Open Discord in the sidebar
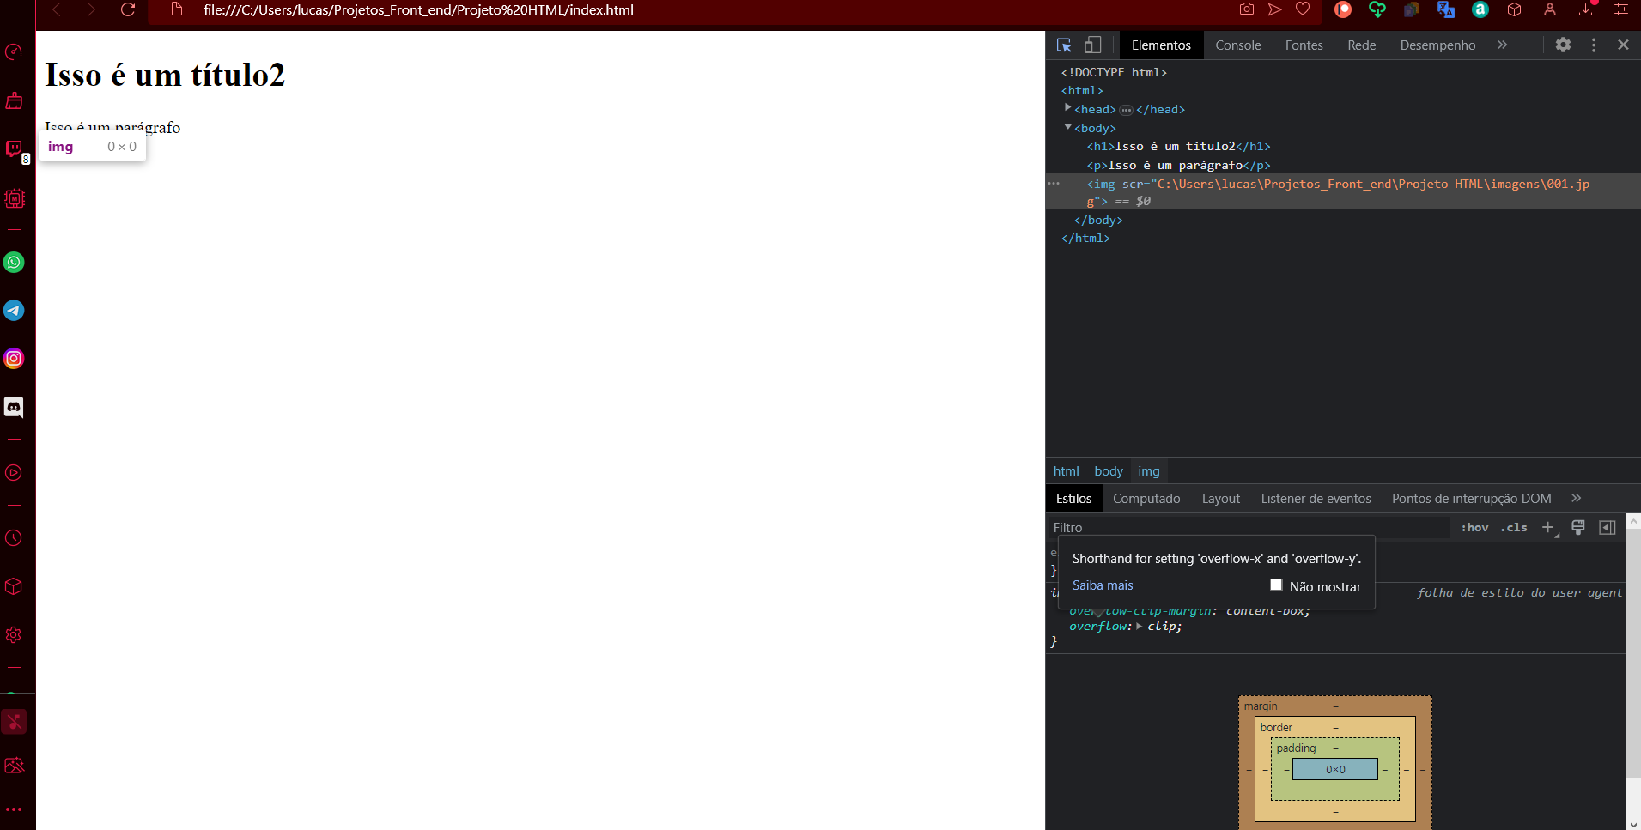The image size is (1641, 830). pyautogui.click(x=14, y=407)
